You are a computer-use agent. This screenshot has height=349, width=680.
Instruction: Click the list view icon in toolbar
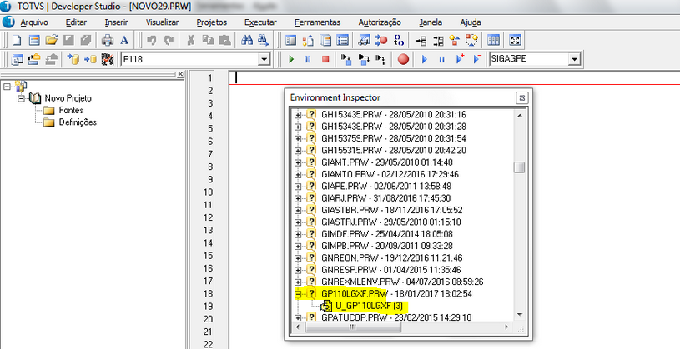pos(343,40)
